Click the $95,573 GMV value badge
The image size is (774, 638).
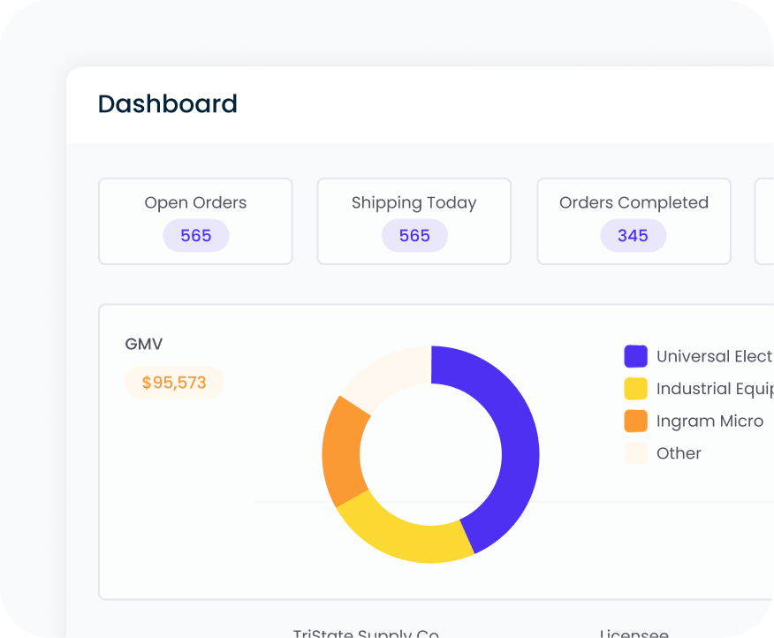[174, 382]
